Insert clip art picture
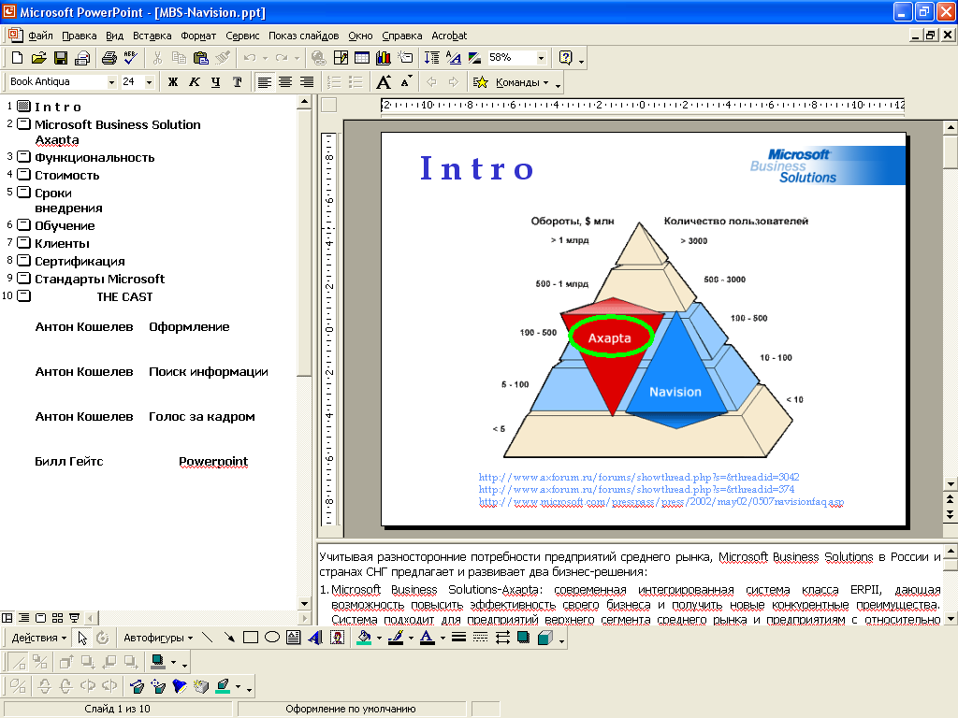This screenshot has width=958, height=718. point(337,638)
